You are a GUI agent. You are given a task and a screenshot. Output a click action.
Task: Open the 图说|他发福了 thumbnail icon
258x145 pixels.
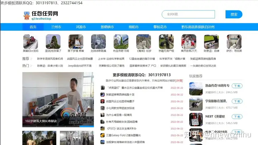pos(53,42)
